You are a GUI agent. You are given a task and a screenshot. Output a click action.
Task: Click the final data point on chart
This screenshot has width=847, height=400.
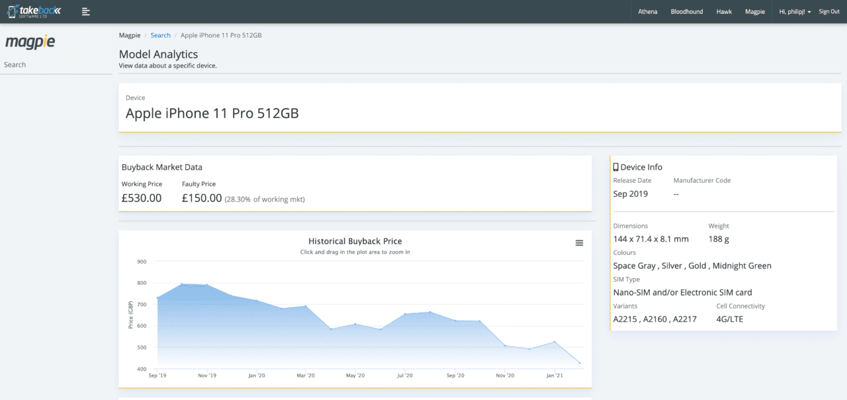tap(580, 363)
